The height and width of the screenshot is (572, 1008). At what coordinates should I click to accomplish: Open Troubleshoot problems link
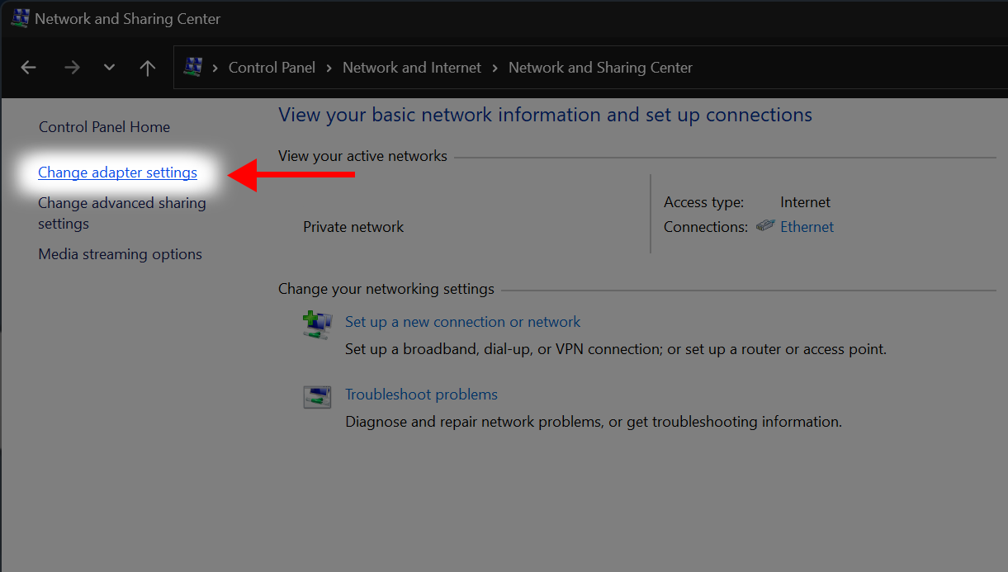421,395
